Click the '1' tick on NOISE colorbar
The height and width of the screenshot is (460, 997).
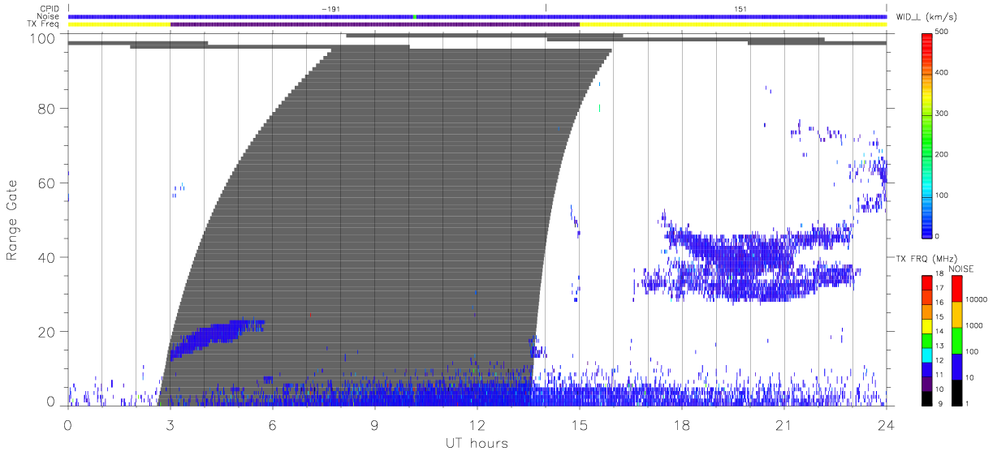pyautogui.click(x=969, y=403)
